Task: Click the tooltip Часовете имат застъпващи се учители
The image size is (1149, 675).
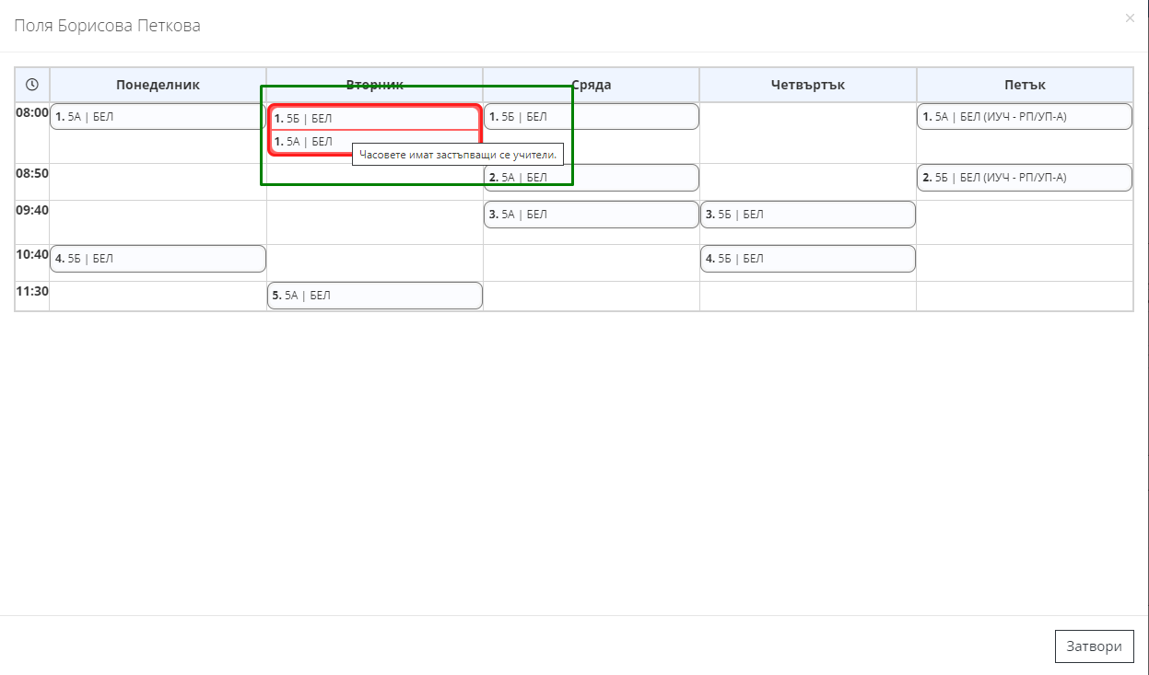Action: tap(458, 155)
